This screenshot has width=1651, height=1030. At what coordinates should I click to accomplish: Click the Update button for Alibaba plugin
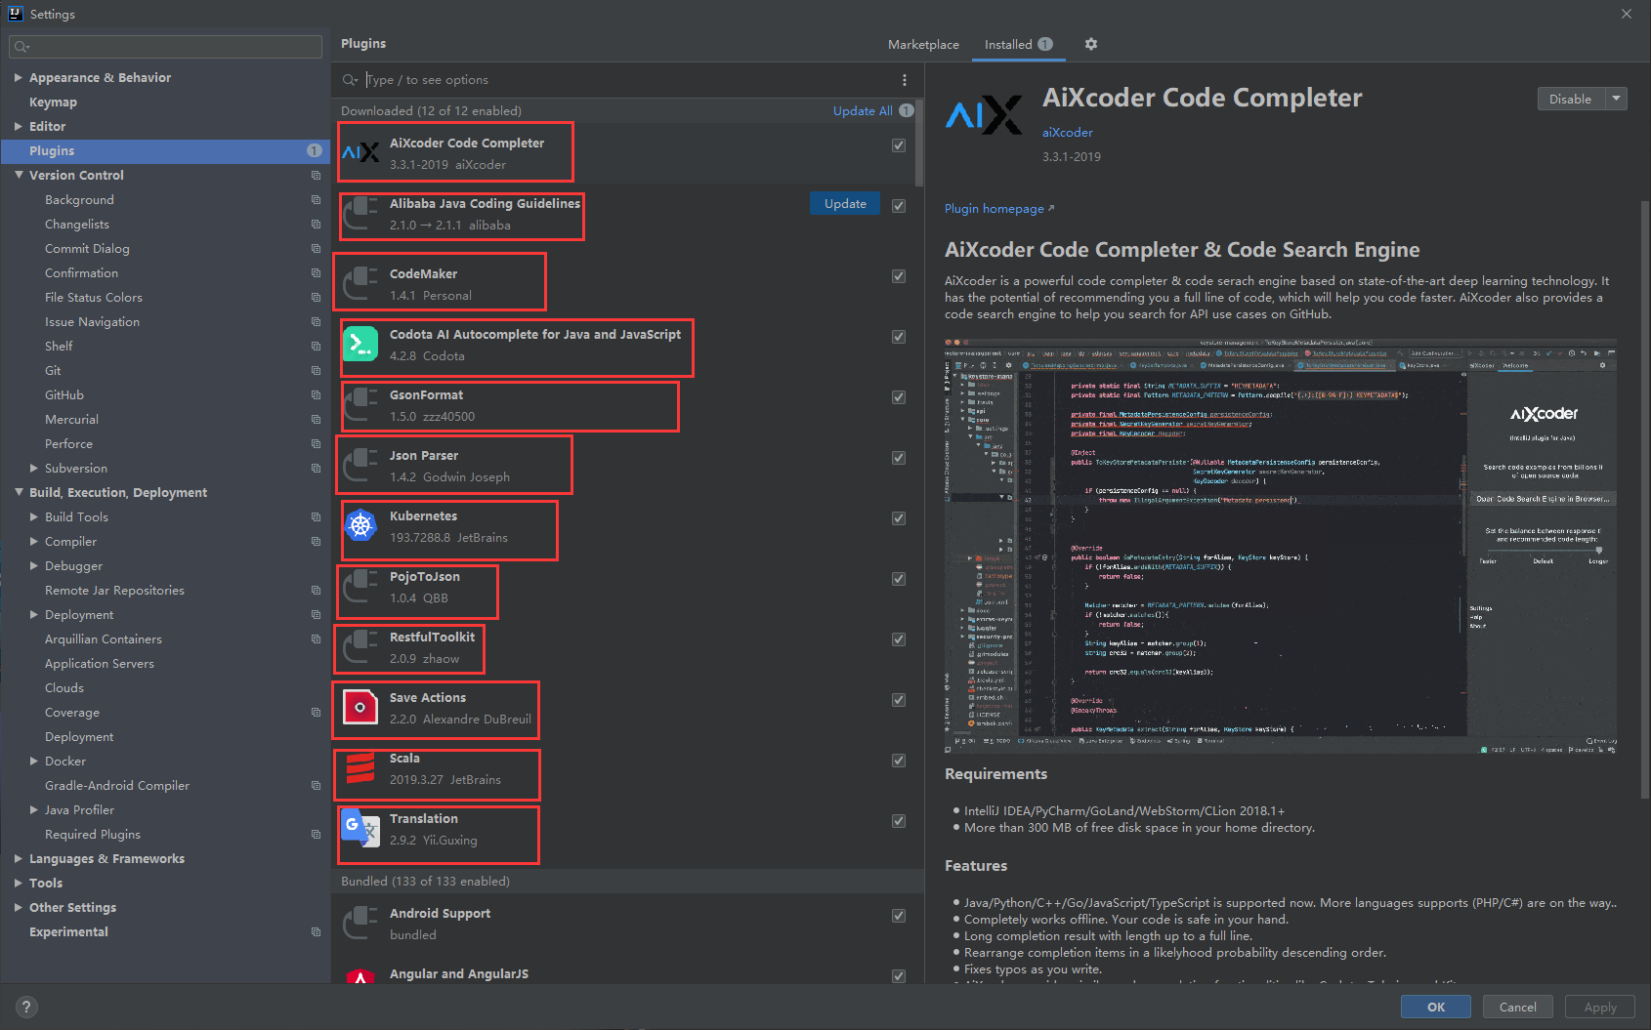[x=845, y=203]
